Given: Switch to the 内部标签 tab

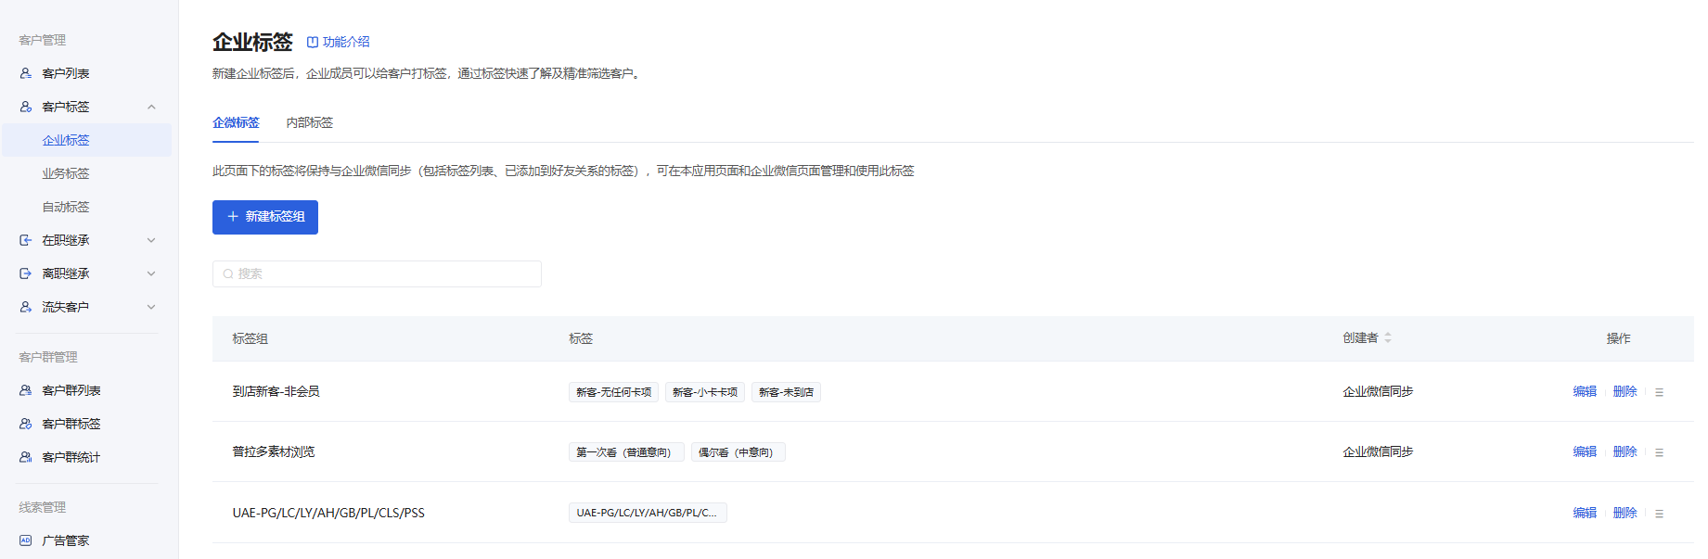Looking at the screenshot, I should click(309, 122).
